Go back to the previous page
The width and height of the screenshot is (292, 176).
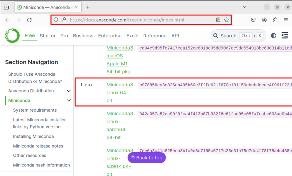[x=7, y=20]
